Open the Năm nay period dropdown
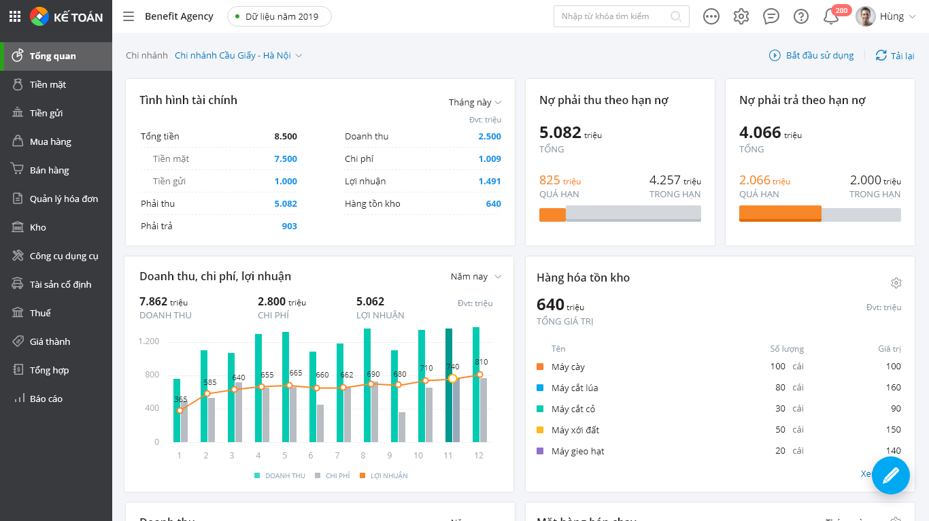Screen dimensions: 929x521 tap(475, 277)
